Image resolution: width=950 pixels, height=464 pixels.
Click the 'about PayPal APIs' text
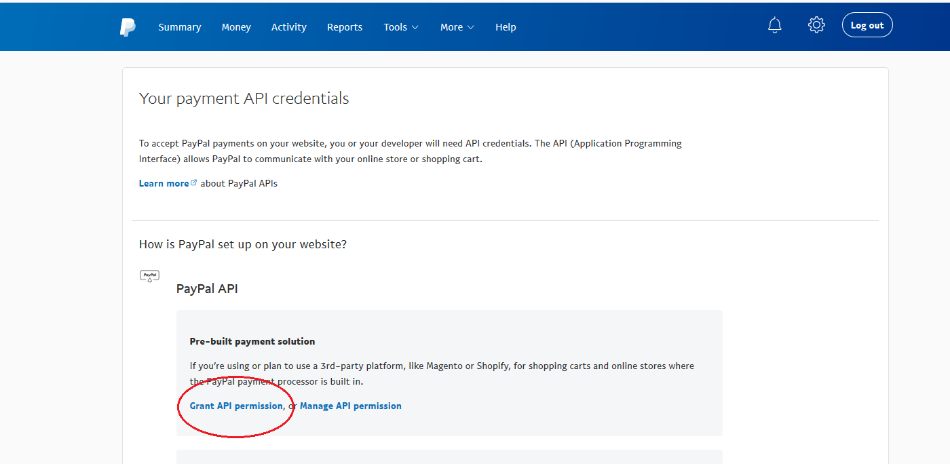(239, 183)
